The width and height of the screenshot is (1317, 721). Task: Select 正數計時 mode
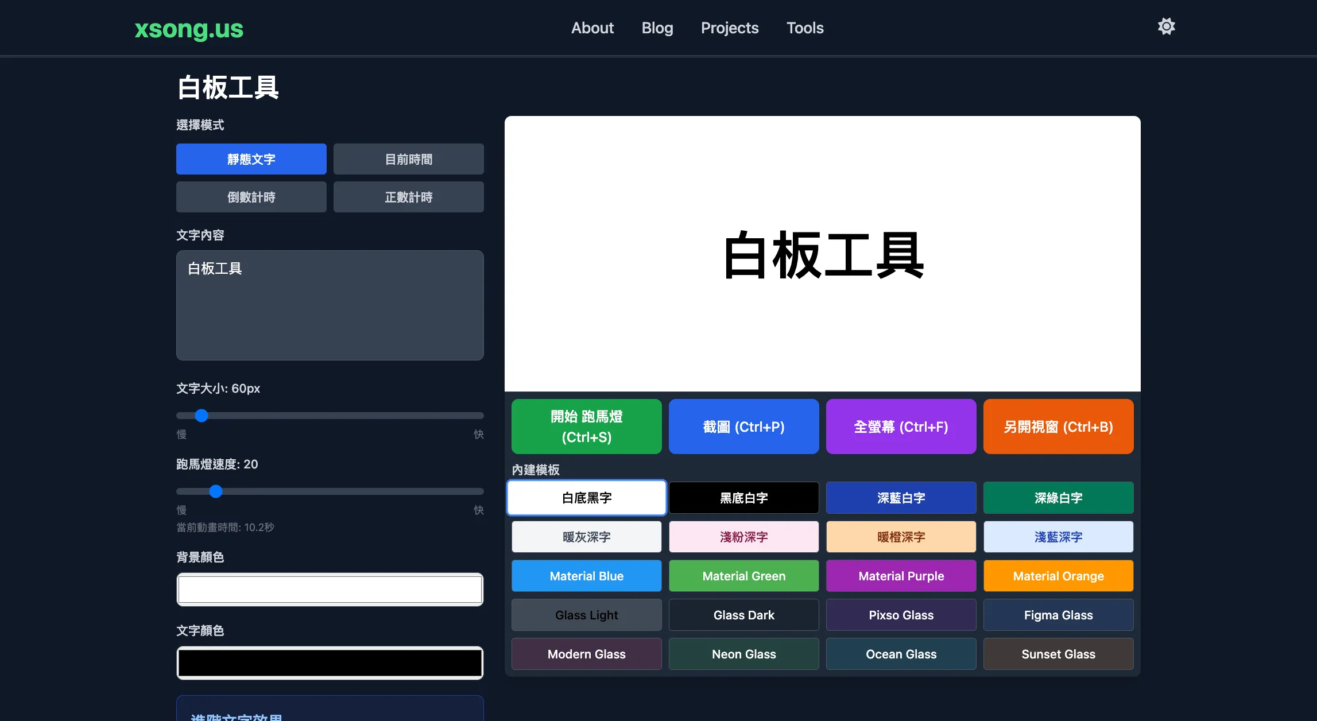tap(408, 197)
